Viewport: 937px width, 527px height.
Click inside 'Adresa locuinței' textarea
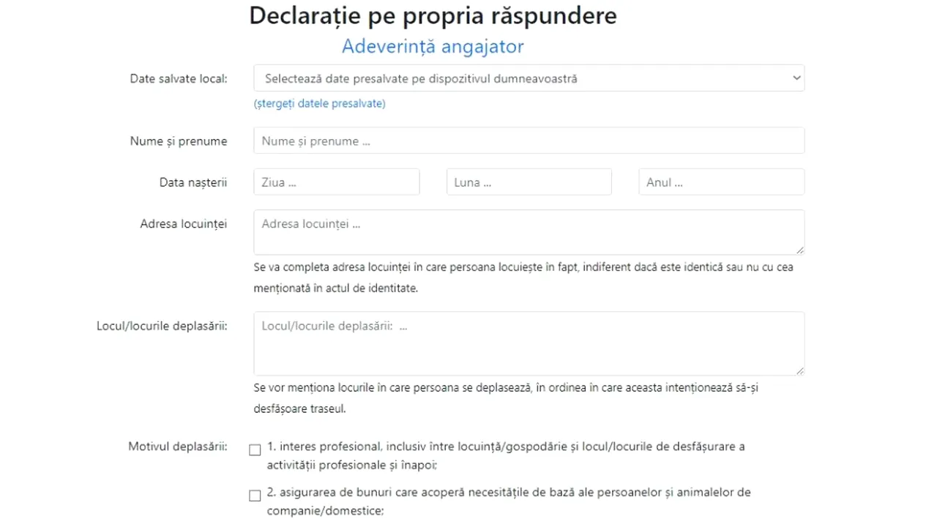529,231
